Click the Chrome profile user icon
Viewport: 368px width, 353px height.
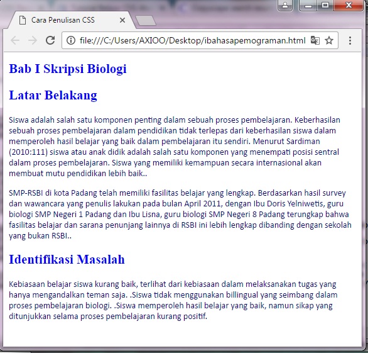(x=285, y=5)
